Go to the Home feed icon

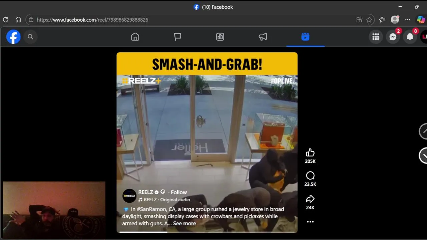[x=135, y=37]
